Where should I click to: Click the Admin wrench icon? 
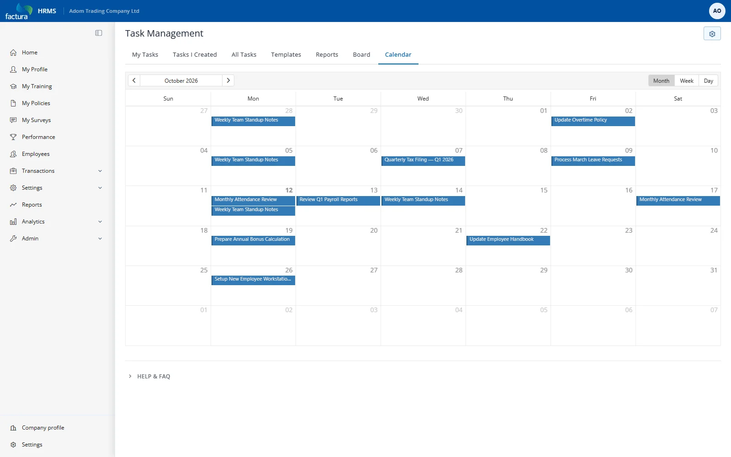pyautogui.click(x=13, y=239)
